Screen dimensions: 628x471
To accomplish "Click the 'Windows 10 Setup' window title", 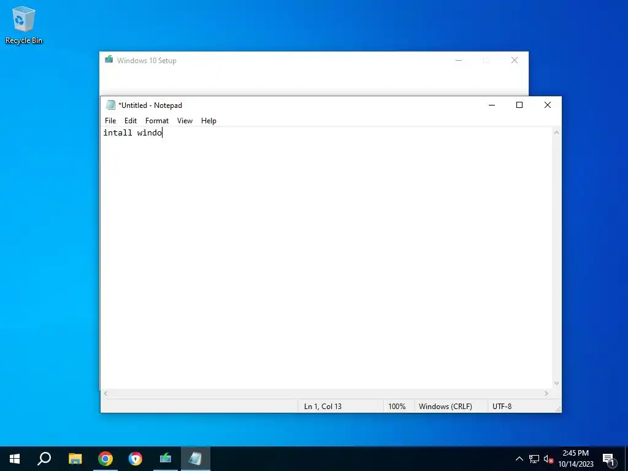I will click(147, 61).
